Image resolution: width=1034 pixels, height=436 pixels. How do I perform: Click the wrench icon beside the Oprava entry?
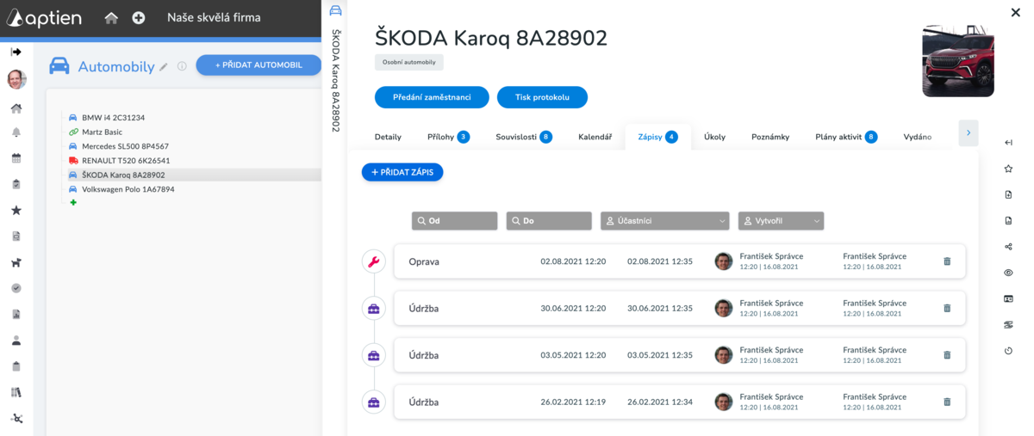tap(374, 261)
